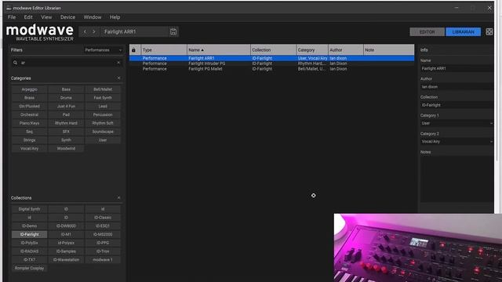This screenshot has height=282, width=502.
Task: Open the Category 2 dropdown showing Vocal/Airy
Action: pos(457,142)
